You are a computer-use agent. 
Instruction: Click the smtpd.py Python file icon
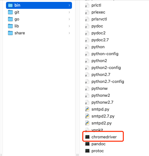point(87,109)
